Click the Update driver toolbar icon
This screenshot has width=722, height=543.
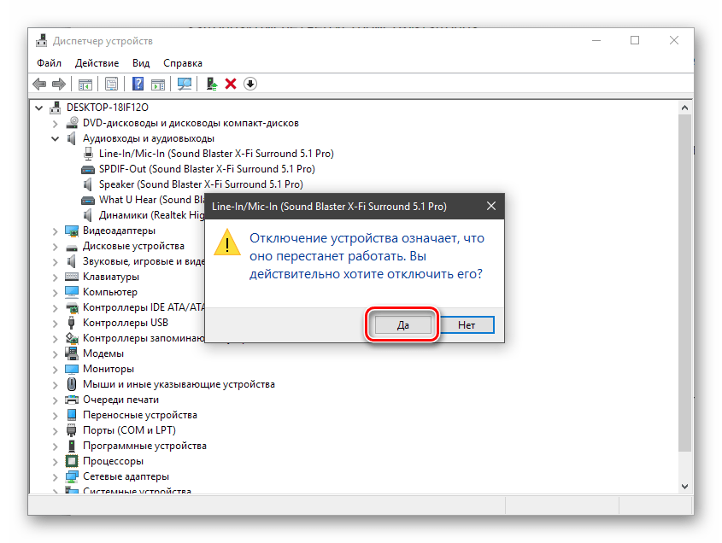pyautogui.click(x=211, y=84)
